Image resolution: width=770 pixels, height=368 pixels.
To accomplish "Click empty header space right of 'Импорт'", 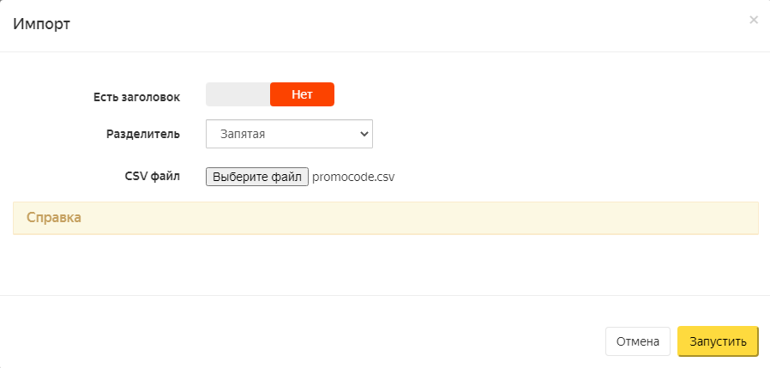I will pos(386,24).
